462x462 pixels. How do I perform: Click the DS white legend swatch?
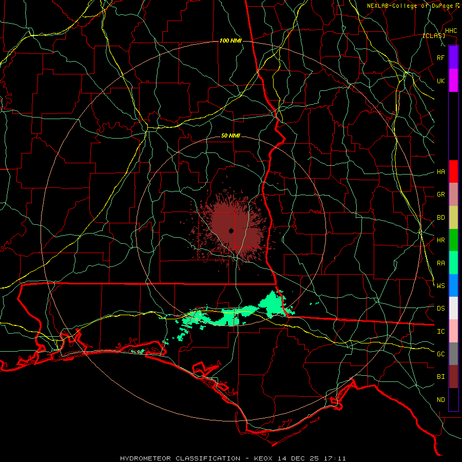(453, 308)
